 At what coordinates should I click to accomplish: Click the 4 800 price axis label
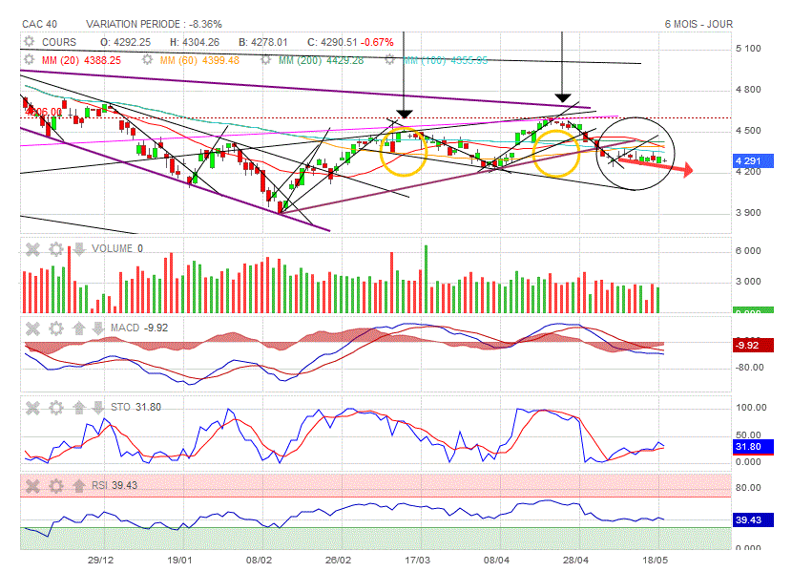click(x=748, y=90)
